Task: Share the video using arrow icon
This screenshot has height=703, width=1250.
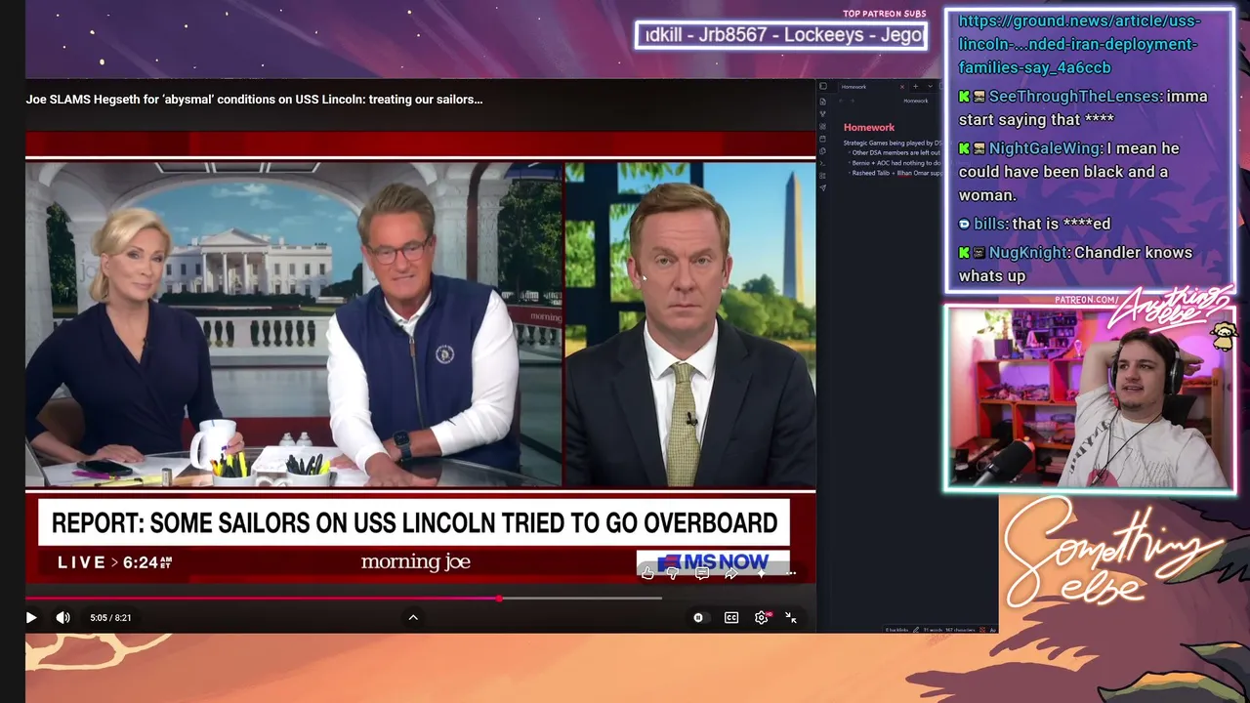Action: (730, 573)
